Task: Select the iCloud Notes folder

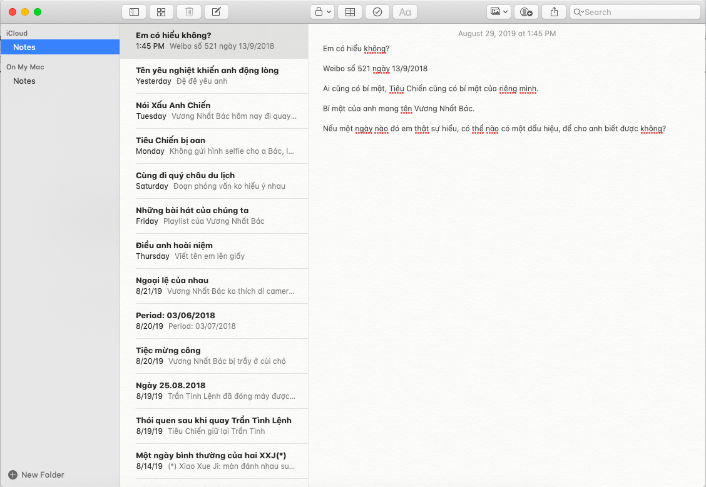Action: click(24, 48)
